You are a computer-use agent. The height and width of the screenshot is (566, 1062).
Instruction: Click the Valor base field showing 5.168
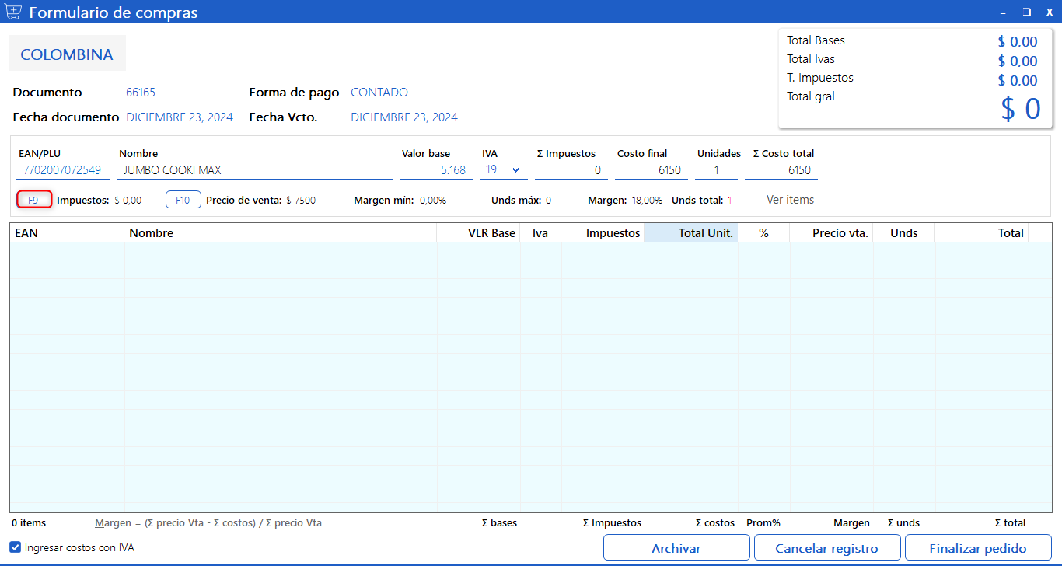(436, 170)
